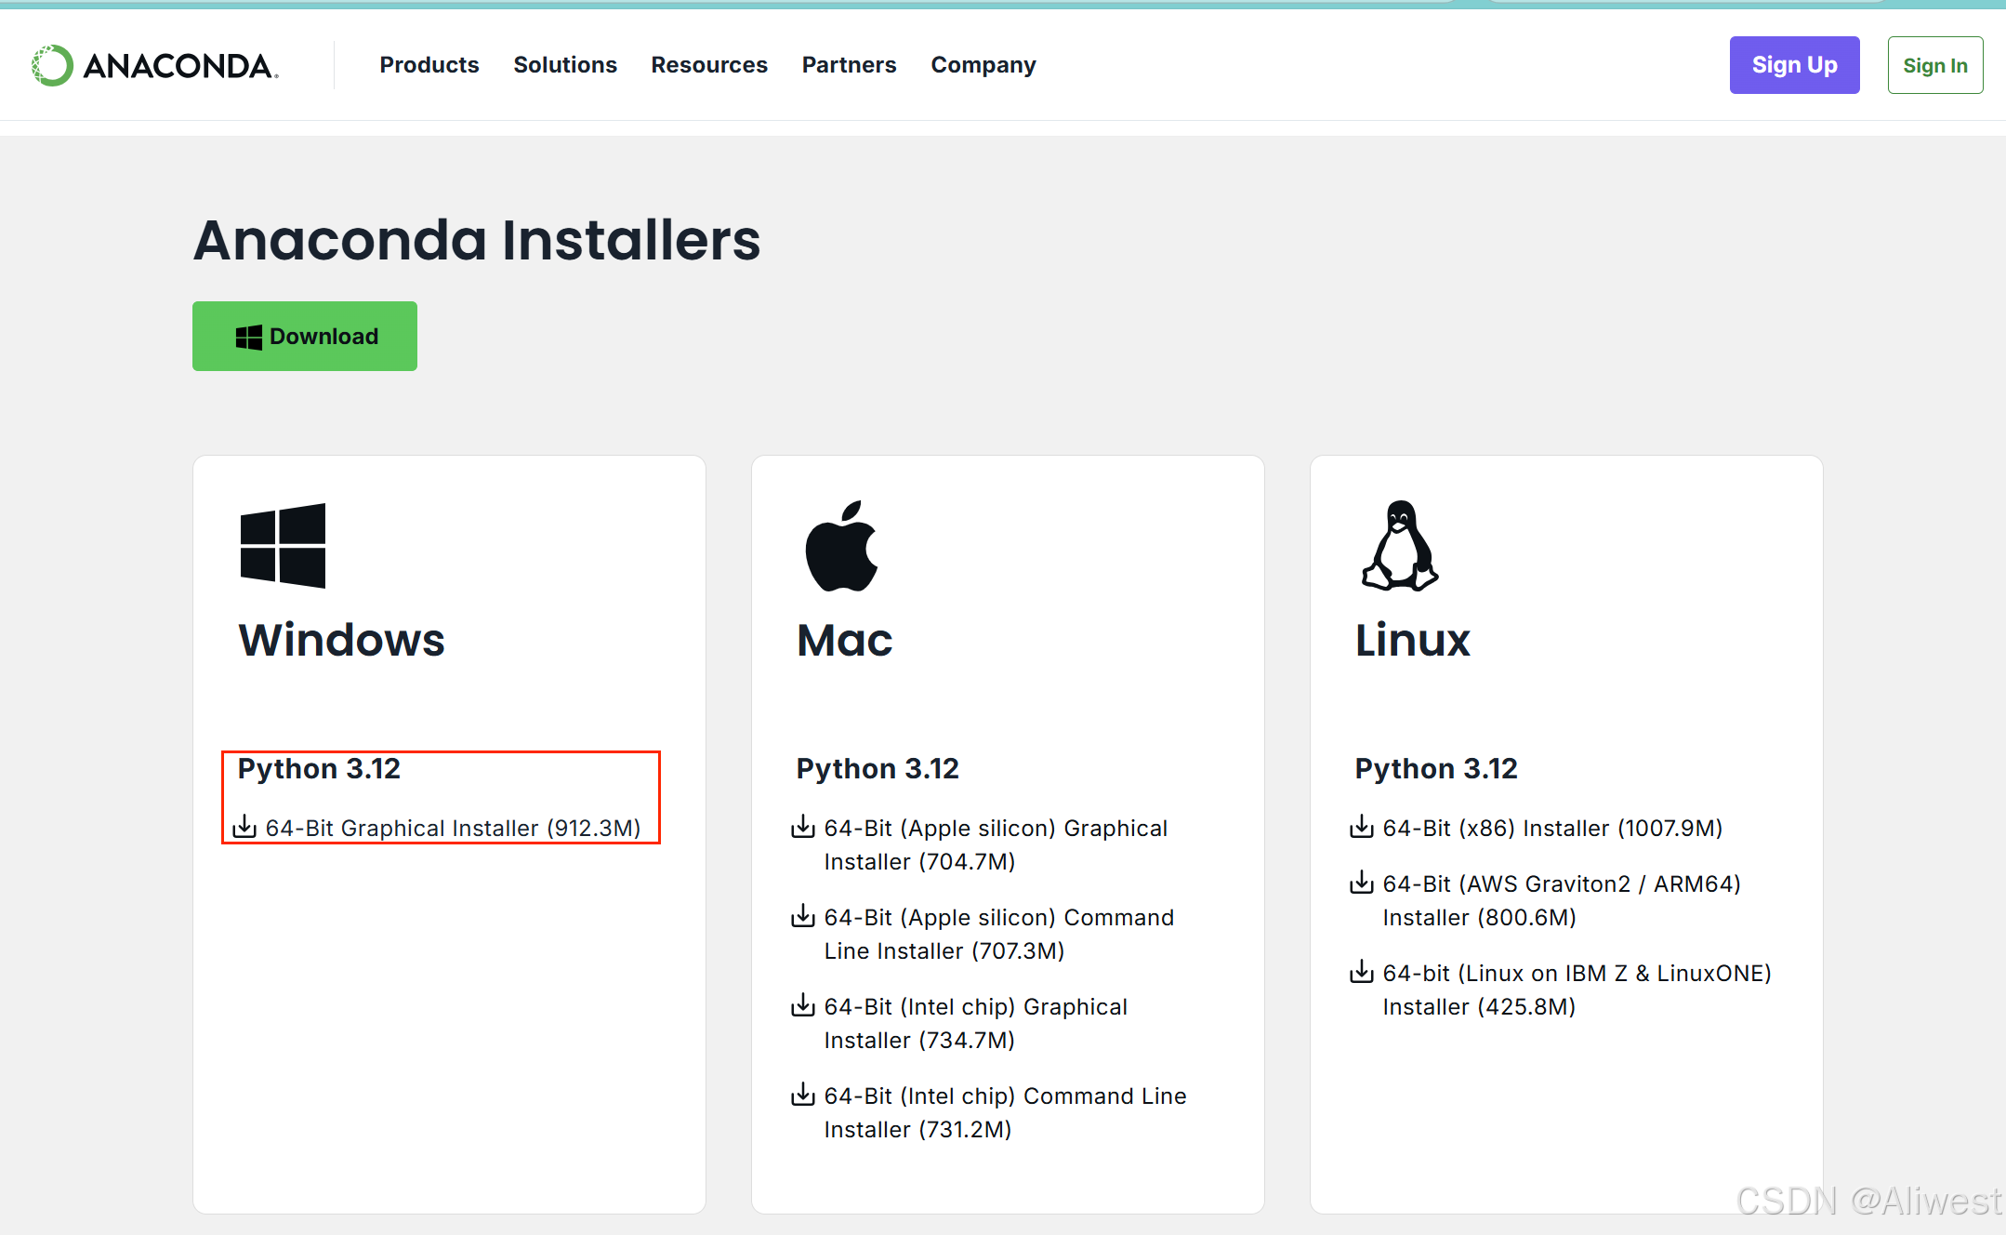
Task: Click the Sign Up button
Action: pyautogui.click(x=1794, y=64)
